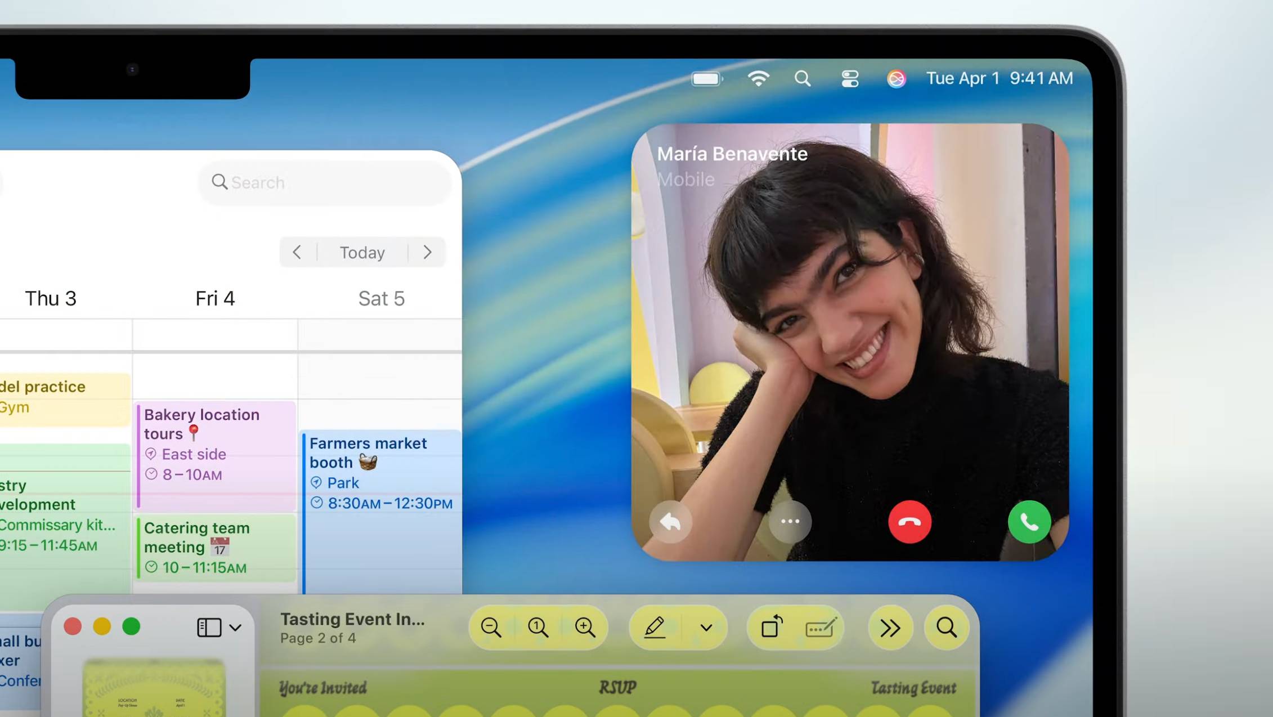Click the You're Invited heading in the document
1273x717 pixels.
click(x=322, y=688)
